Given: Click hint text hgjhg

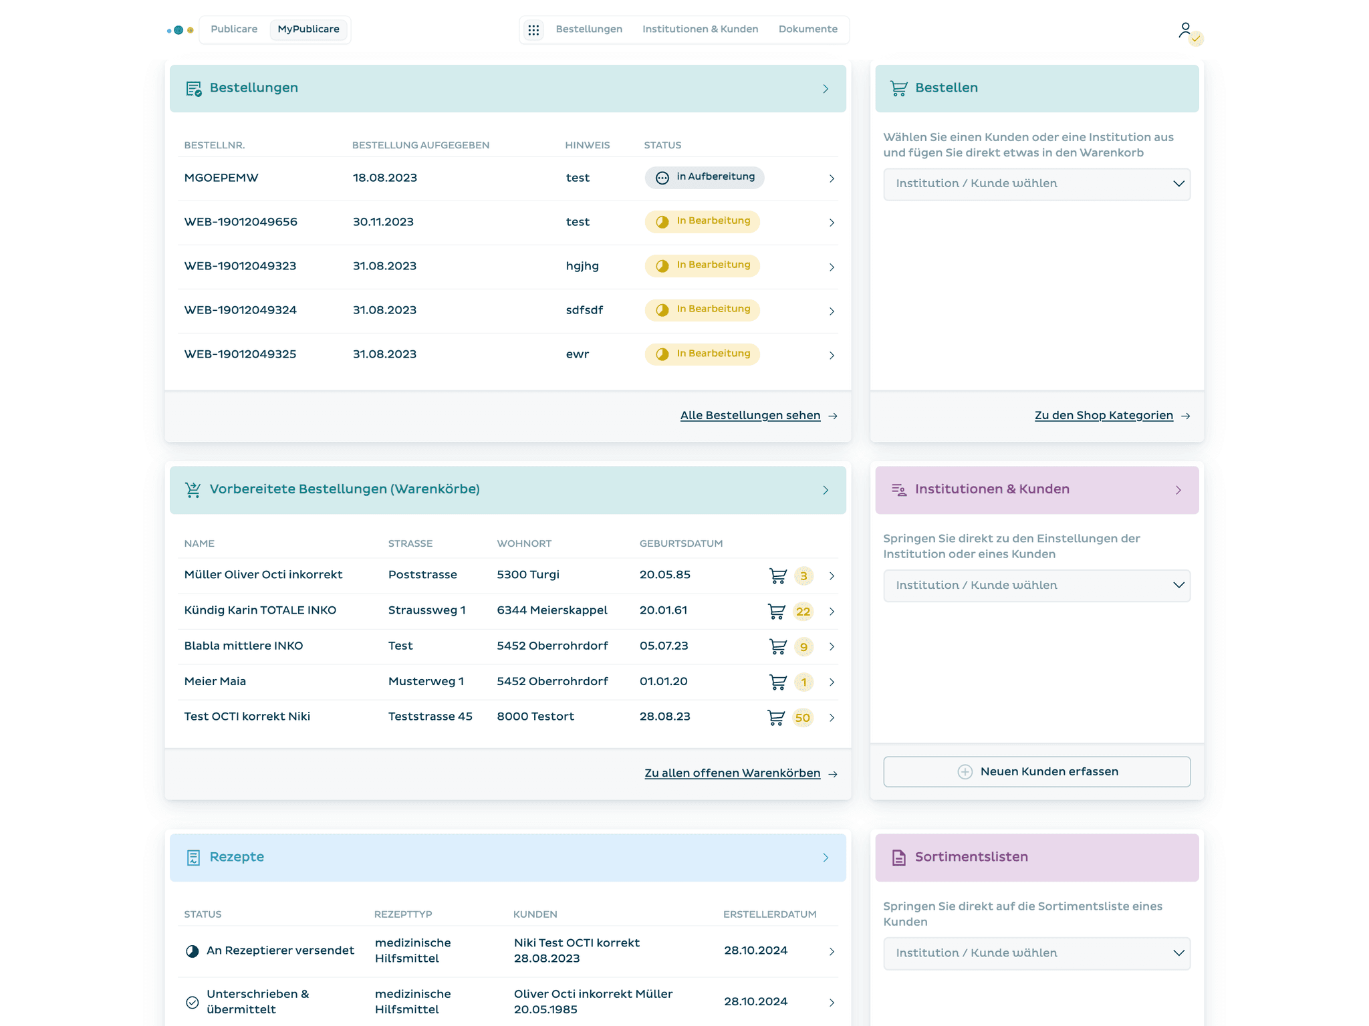Looking at the screenshot, I should pyautogui.click(x=582, y=266).
